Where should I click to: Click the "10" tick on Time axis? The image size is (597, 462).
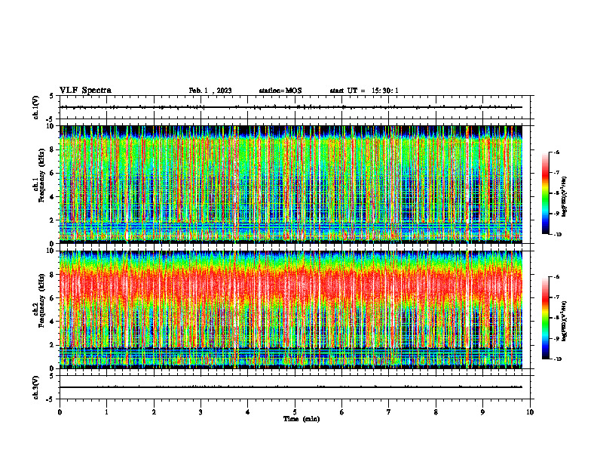530,412
